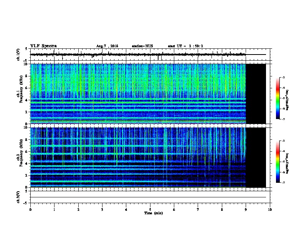Click the time axis tick label "10"
Image resolution: width=304 pixels, height=235 pixels.
click(x=270, y=210)
